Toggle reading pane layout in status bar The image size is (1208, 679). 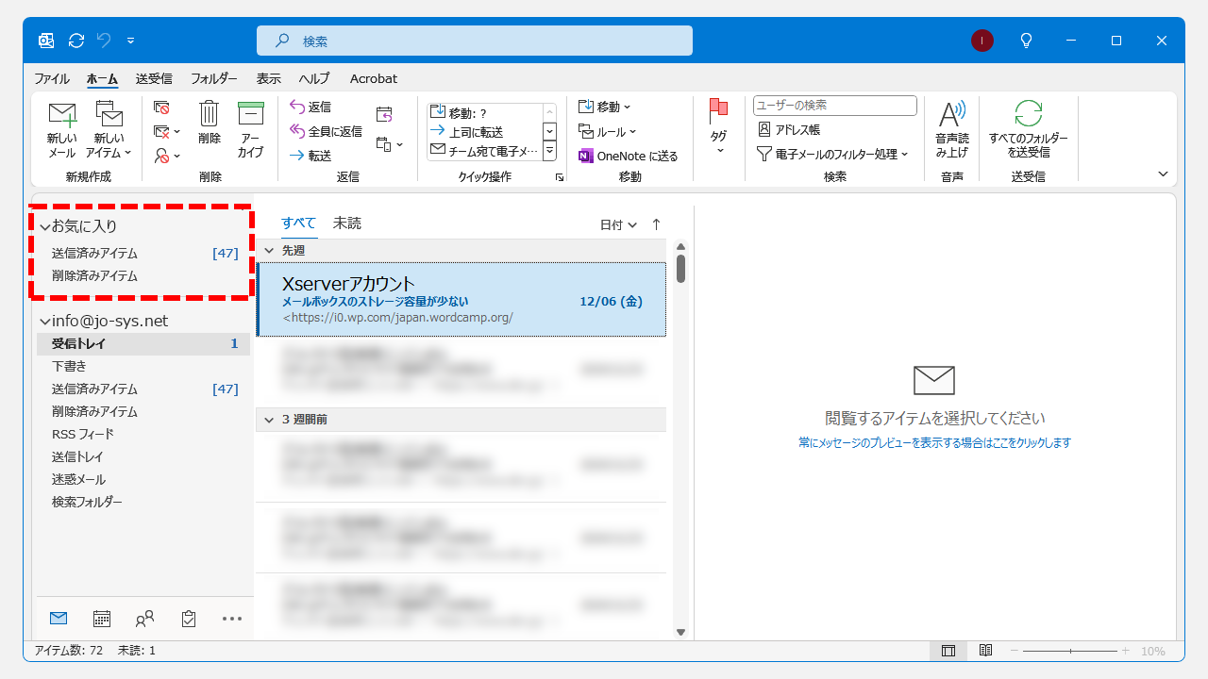948,650
